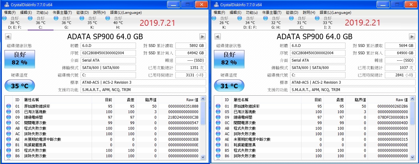Screen dimensions: 419x164
Task: Open 磁碟(D) menu in left window
Action: click(x=82, y=13)
